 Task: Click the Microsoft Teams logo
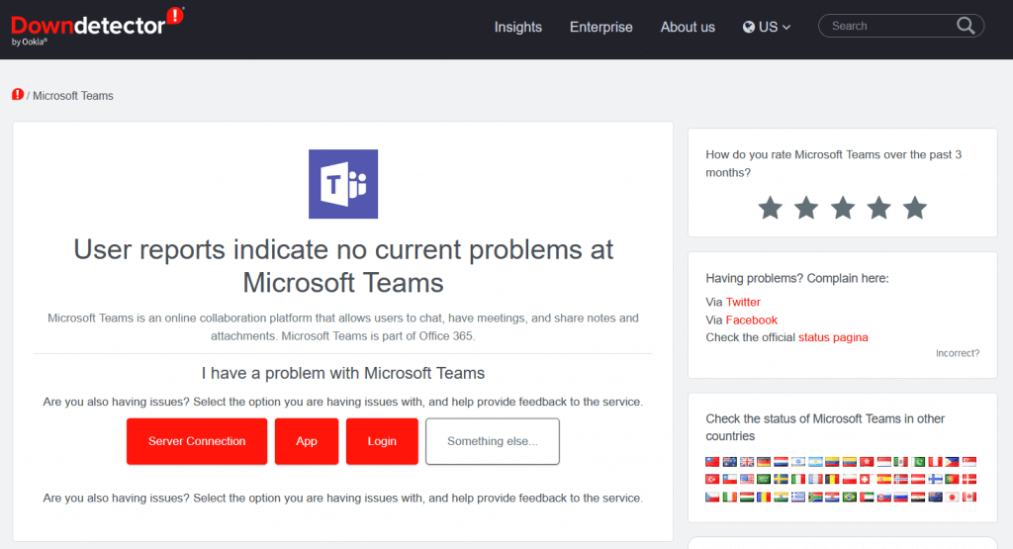(343, 184)
